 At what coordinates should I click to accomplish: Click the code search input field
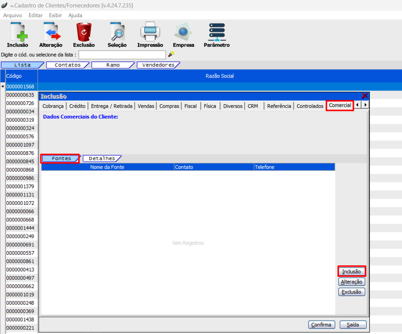click(122, 55)
